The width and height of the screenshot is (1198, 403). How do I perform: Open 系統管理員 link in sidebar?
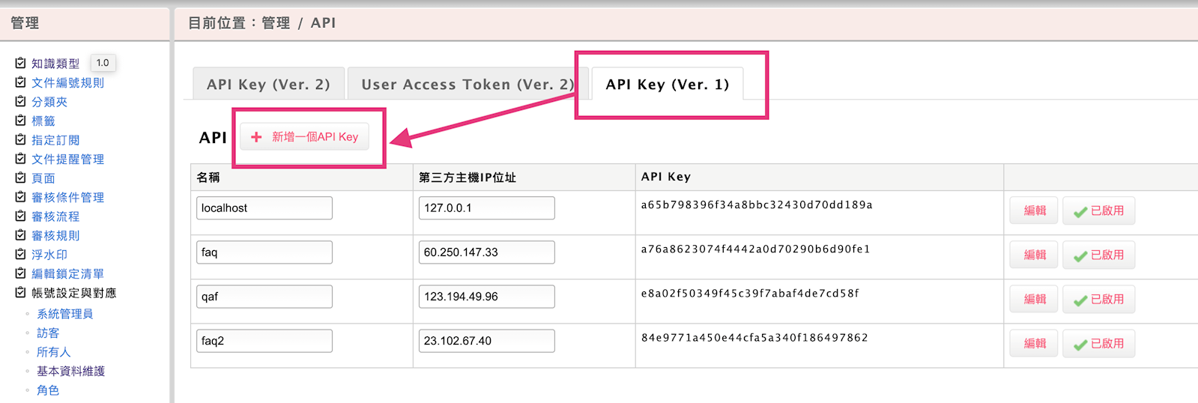point(65,314)
